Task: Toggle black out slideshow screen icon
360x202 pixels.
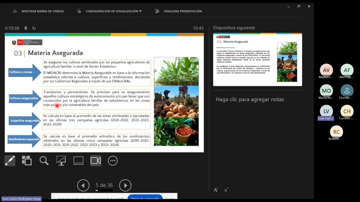Action: [61, 160]
